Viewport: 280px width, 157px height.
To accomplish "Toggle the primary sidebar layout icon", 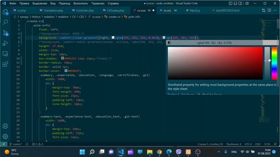I will [x=231, y=3].
